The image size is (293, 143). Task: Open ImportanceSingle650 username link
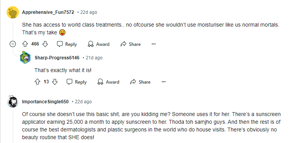point(45,102)
